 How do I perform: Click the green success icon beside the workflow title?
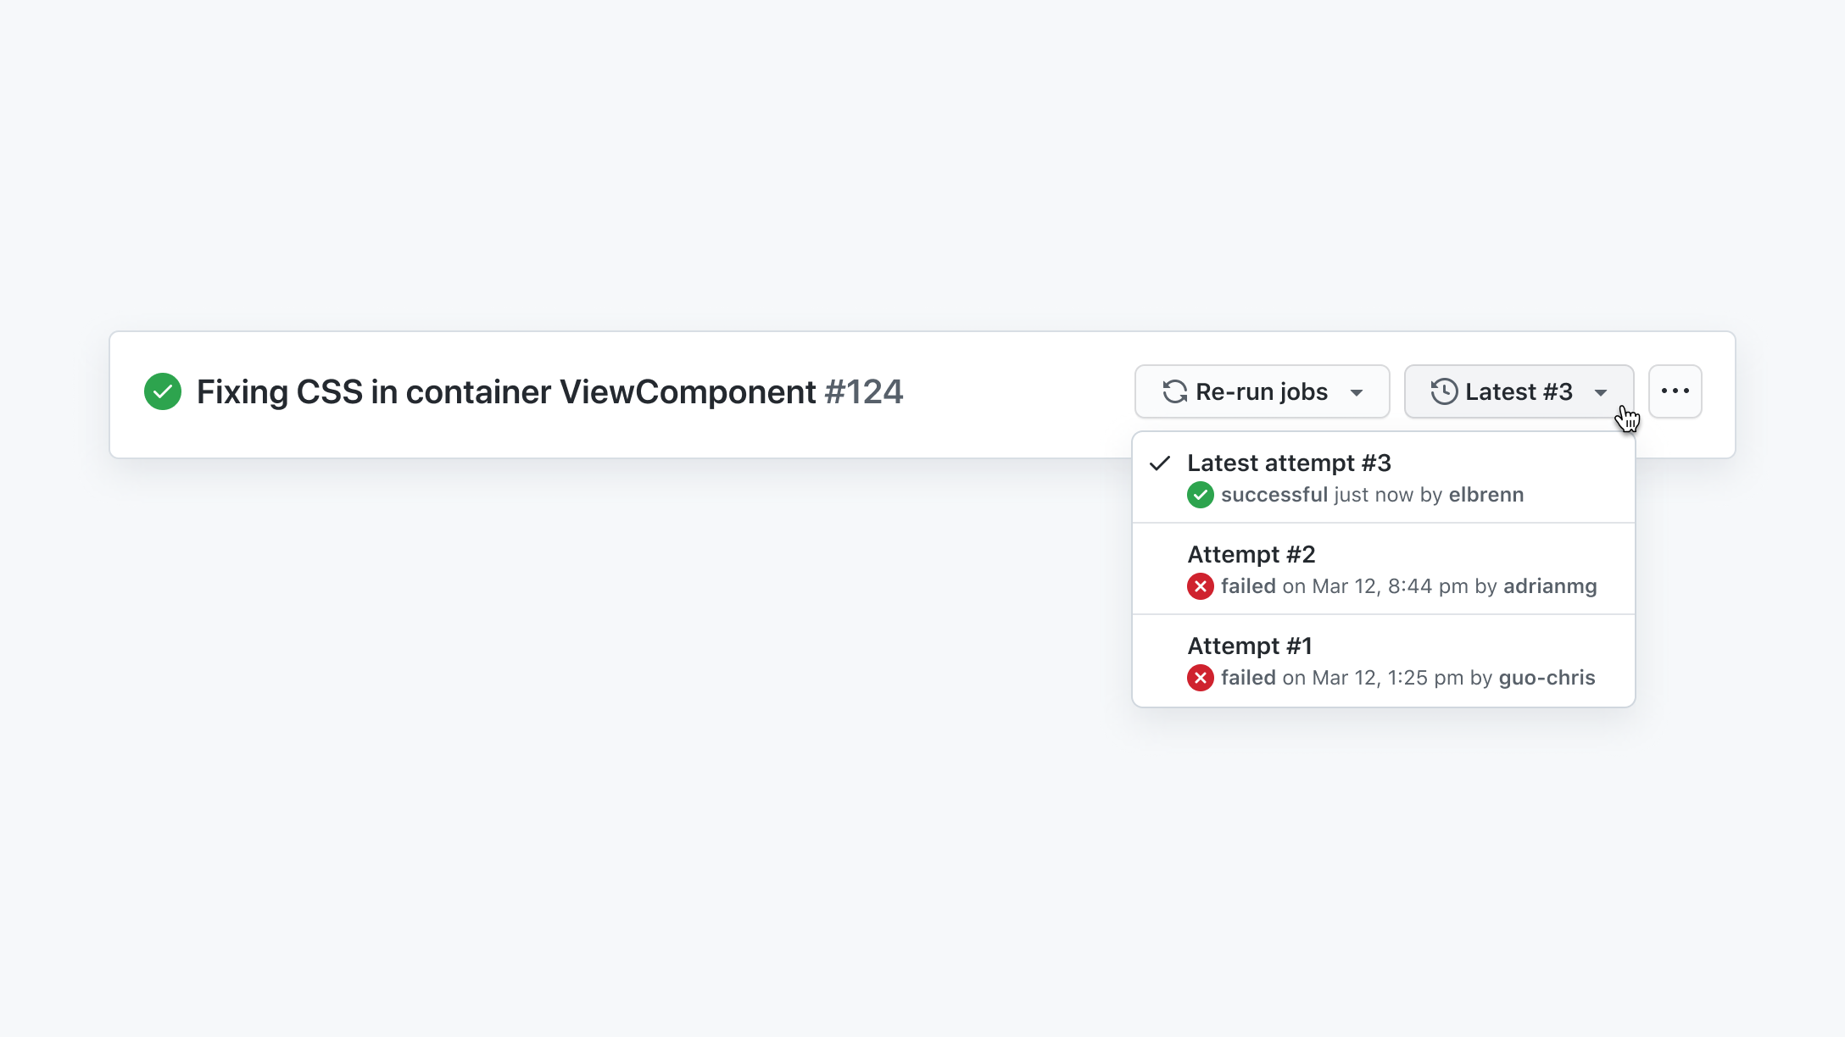(x=163, y=391)
